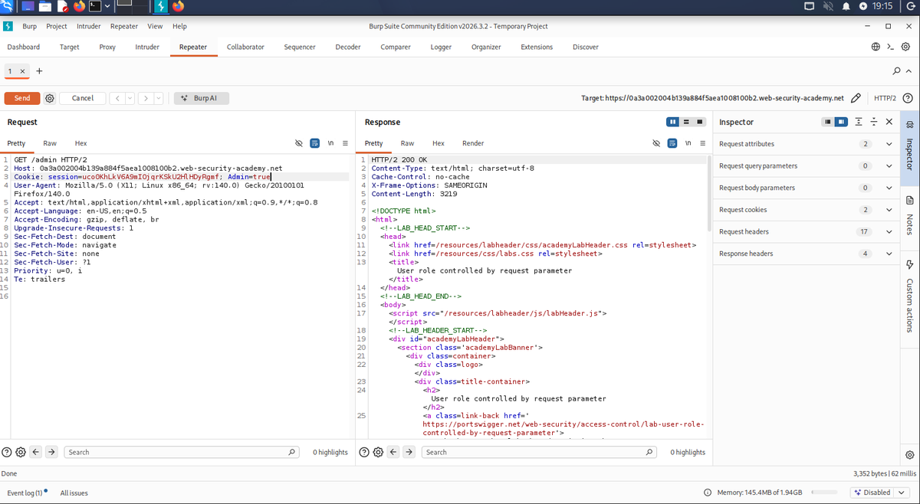Select combined tabbed layout icon
Screen dimensions: 920x504
pos(700,122)
